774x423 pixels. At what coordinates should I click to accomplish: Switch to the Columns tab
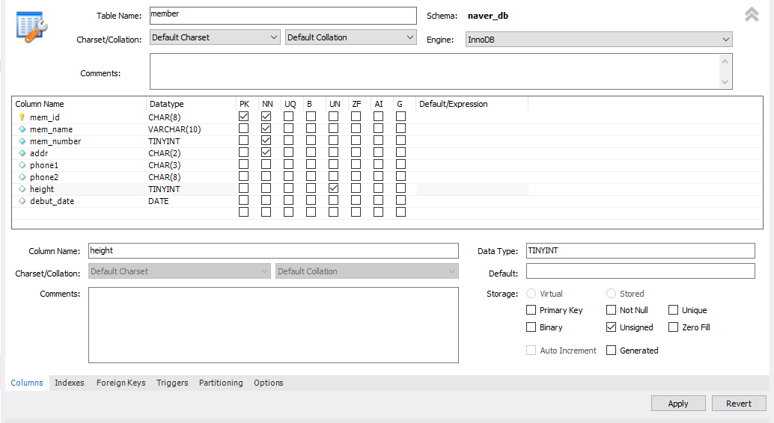tap(27, 383)
